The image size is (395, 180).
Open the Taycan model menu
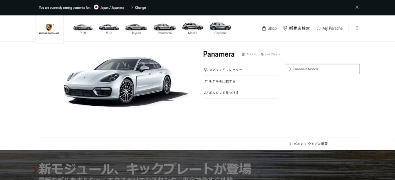(136, 29)
